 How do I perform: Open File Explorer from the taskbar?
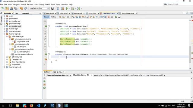(17, 105)
